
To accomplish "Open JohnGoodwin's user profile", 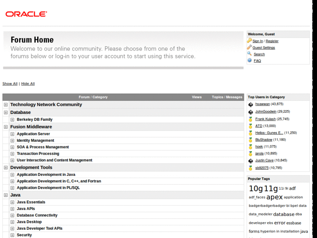I will (x=265, y=111).
